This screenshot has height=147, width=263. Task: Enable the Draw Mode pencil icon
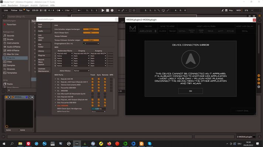(223, 10)
